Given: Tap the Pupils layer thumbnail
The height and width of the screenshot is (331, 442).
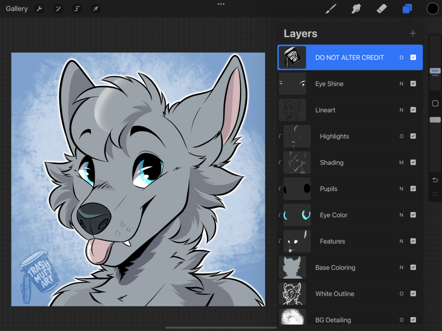Looking at the screenshot, I should [x=297, y=189].
